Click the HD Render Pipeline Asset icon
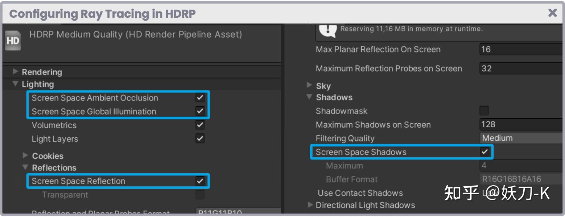Viewport: 565px width, 217px height. pos(12,40)
